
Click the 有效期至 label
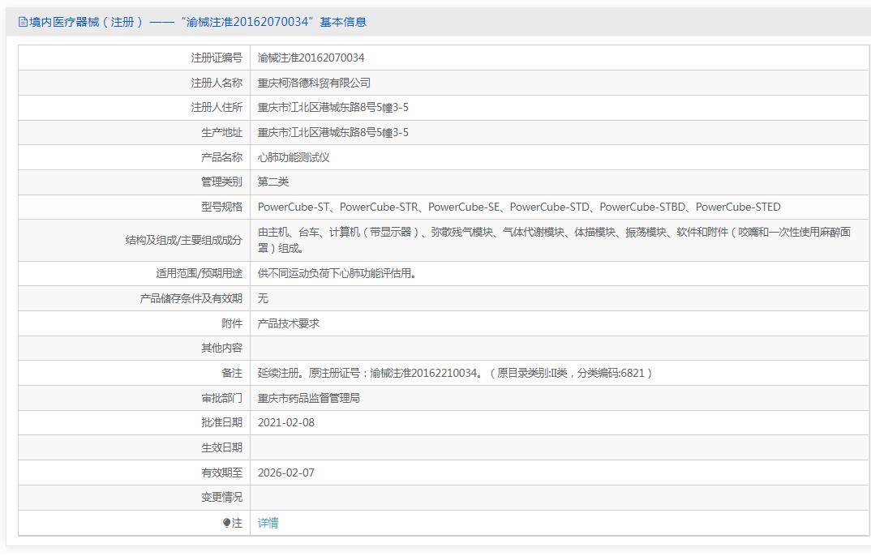pyautogui.click(x=221, y=473)
